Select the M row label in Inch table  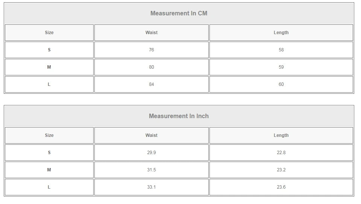point(49,170)
